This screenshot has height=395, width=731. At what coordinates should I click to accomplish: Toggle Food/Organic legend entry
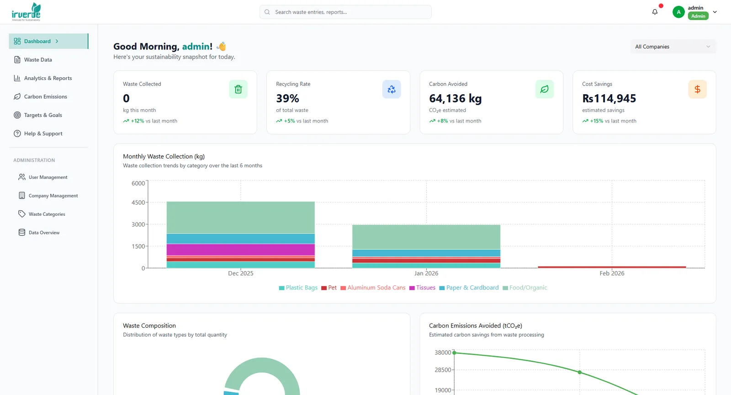pos(525,288)
